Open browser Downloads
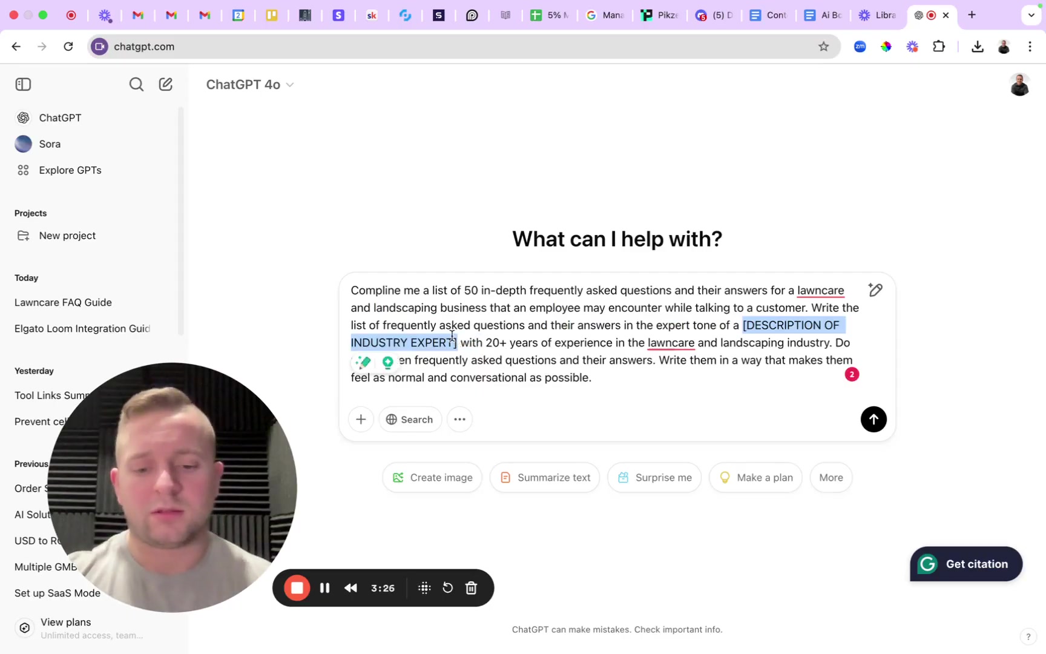 coord(977,47)
